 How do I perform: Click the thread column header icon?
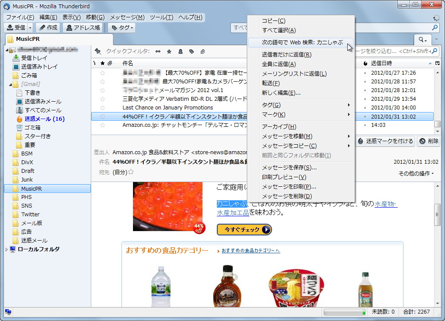coord(94,63)
